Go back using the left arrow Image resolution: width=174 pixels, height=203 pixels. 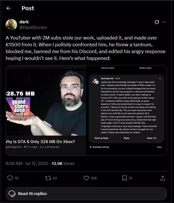coord(9,8)
